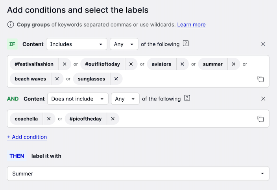
Task: Remove the sunglasses keyword
Action: 116,79
